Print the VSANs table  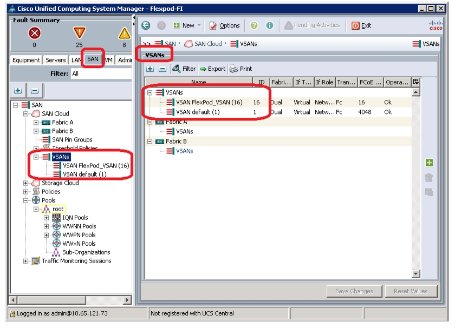[241, 69]
